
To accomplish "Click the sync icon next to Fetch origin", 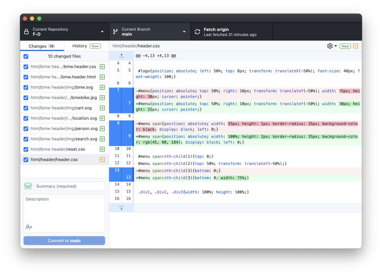I will [x=197, y=32].
